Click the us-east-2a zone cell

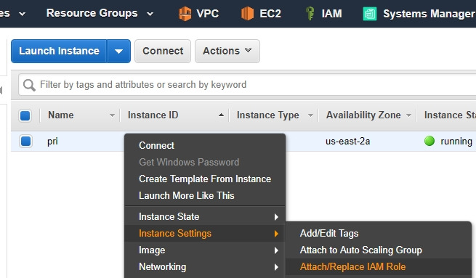[x=347, y=142]
